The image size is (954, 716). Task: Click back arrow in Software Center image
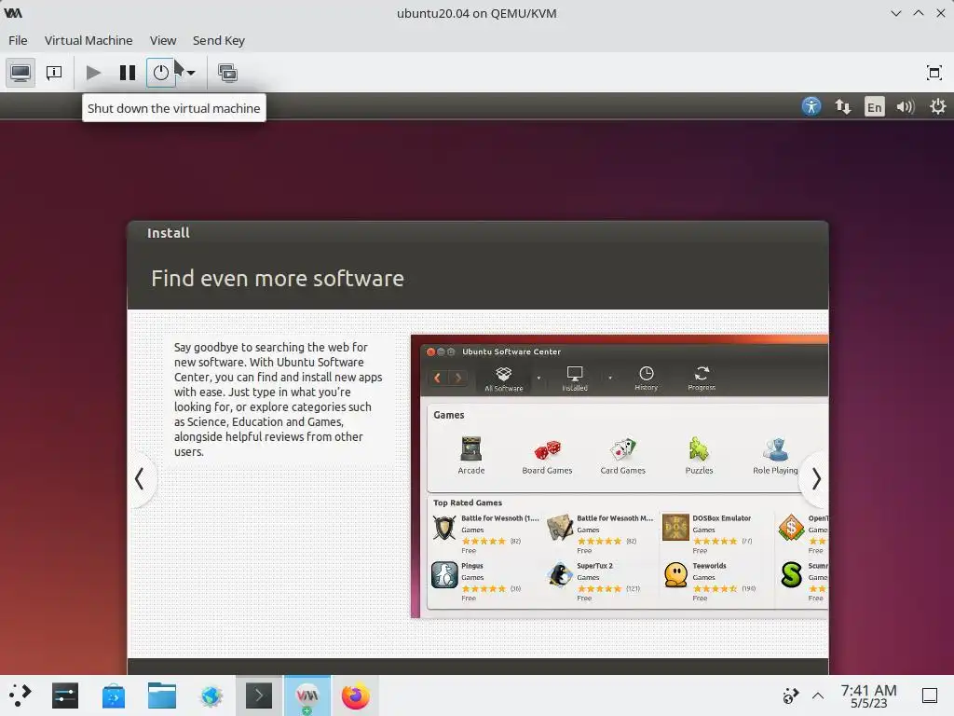point(437,379)
